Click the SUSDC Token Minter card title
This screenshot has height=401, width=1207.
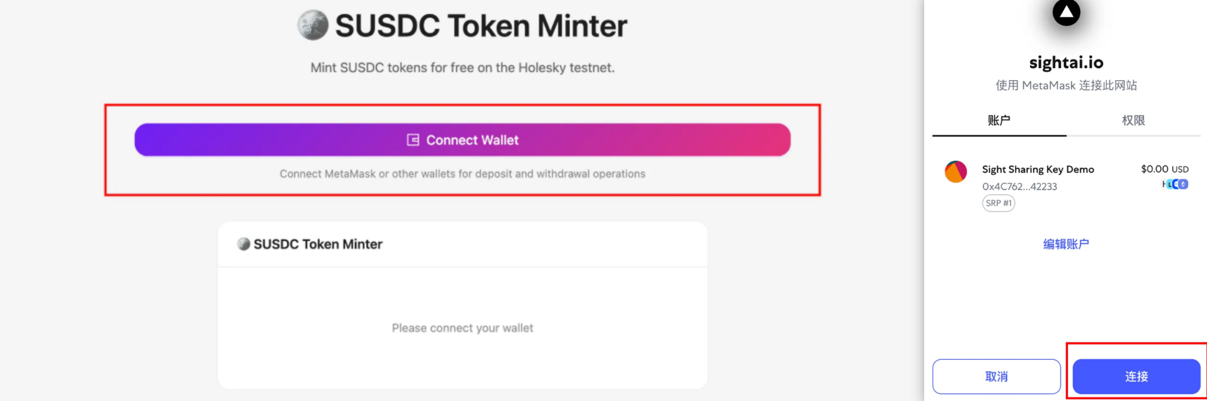coord(318,244)
